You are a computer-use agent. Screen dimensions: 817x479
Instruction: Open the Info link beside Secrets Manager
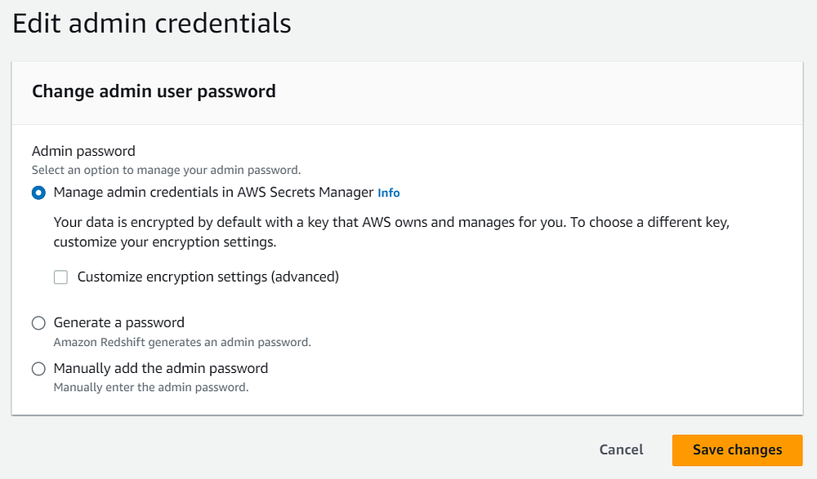(389, 193)
